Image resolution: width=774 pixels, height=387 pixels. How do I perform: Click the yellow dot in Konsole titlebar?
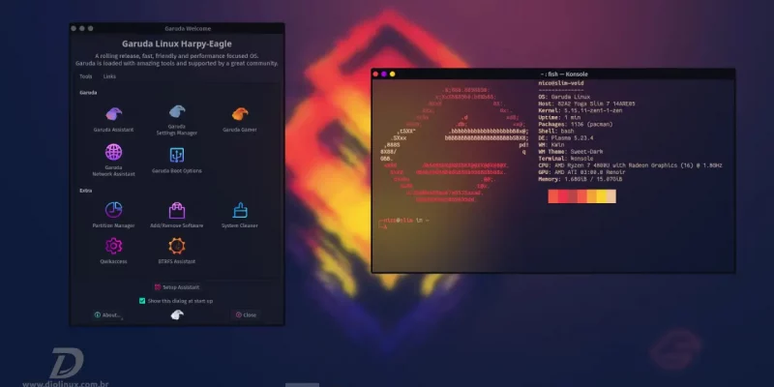pos(393,74)
